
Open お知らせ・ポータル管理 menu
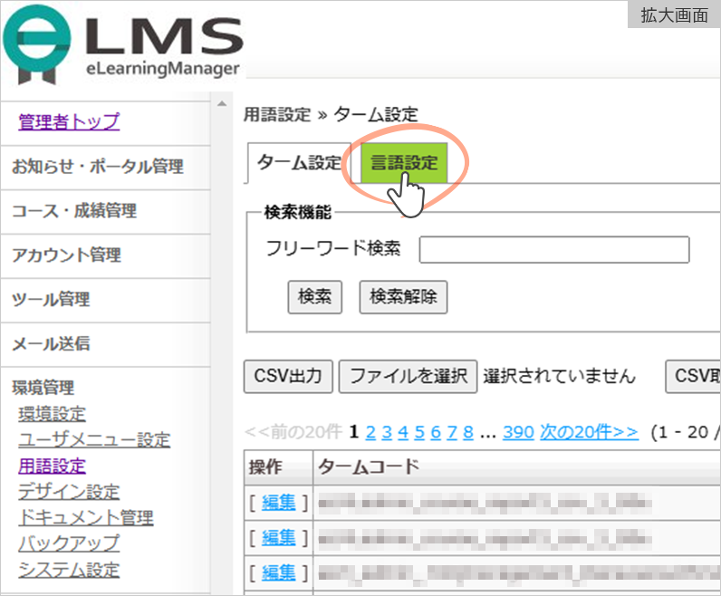98,166
